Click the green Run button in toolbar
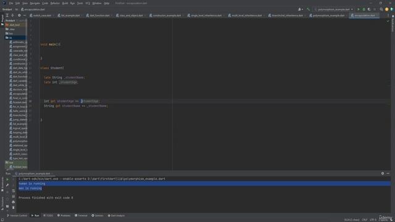 359,9
